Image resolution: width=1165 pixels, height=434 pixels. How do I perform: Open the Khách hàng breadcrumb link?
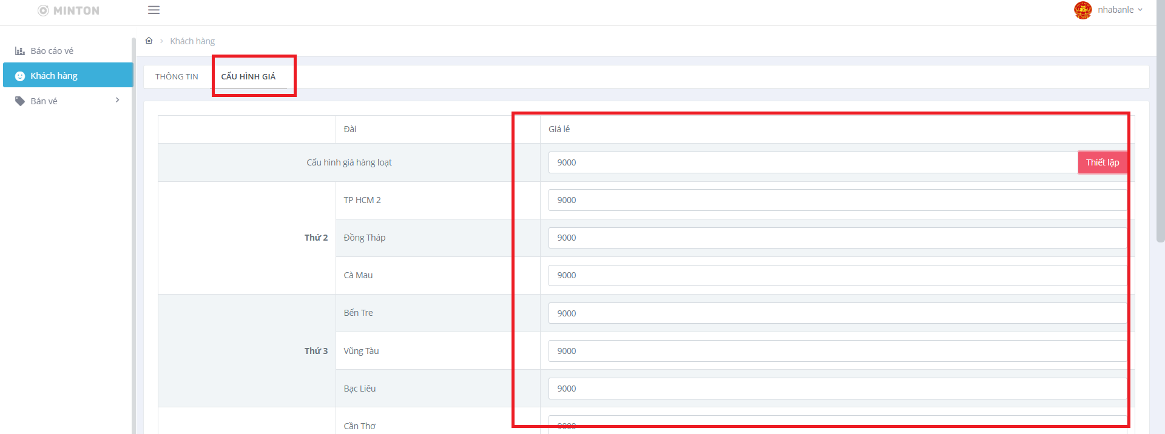click(192, 41)
